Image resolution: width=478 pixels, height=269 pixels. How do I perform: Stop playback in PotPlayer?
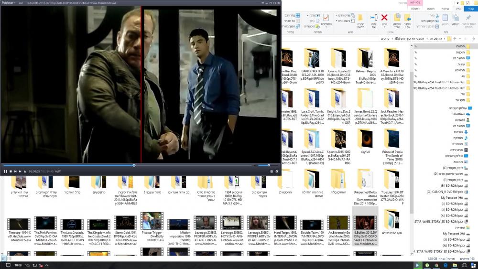(11, 171)
